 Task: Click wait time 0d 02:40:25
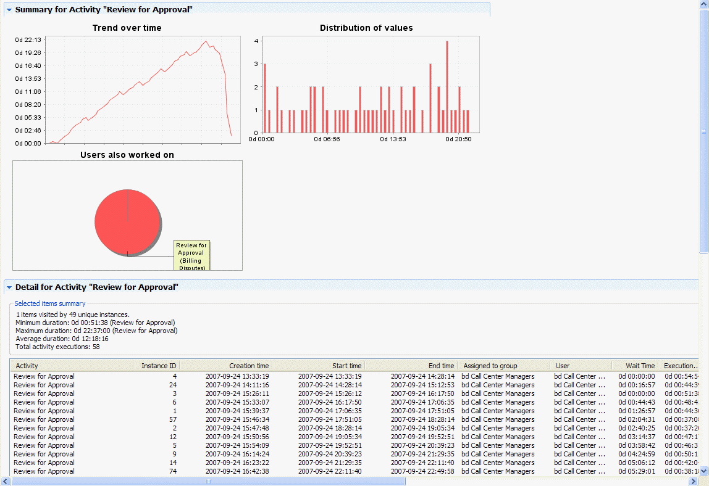point(637,428)
